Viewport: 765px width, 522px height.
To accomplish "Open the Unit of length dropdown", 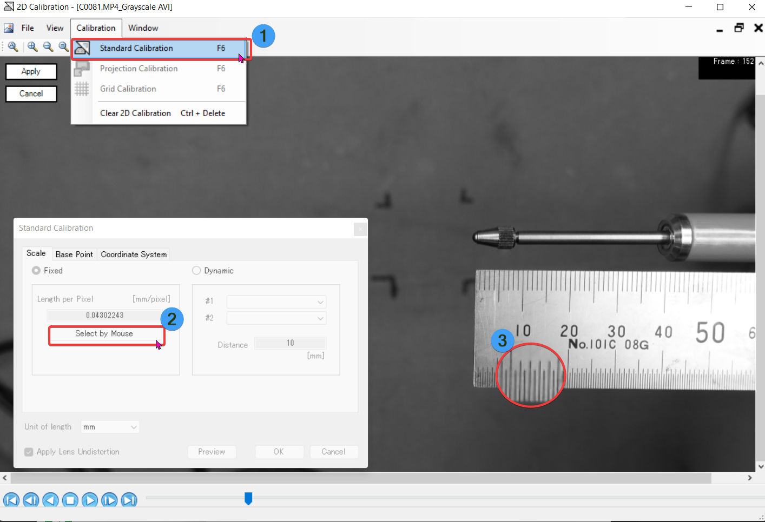I will pos(110,427).
